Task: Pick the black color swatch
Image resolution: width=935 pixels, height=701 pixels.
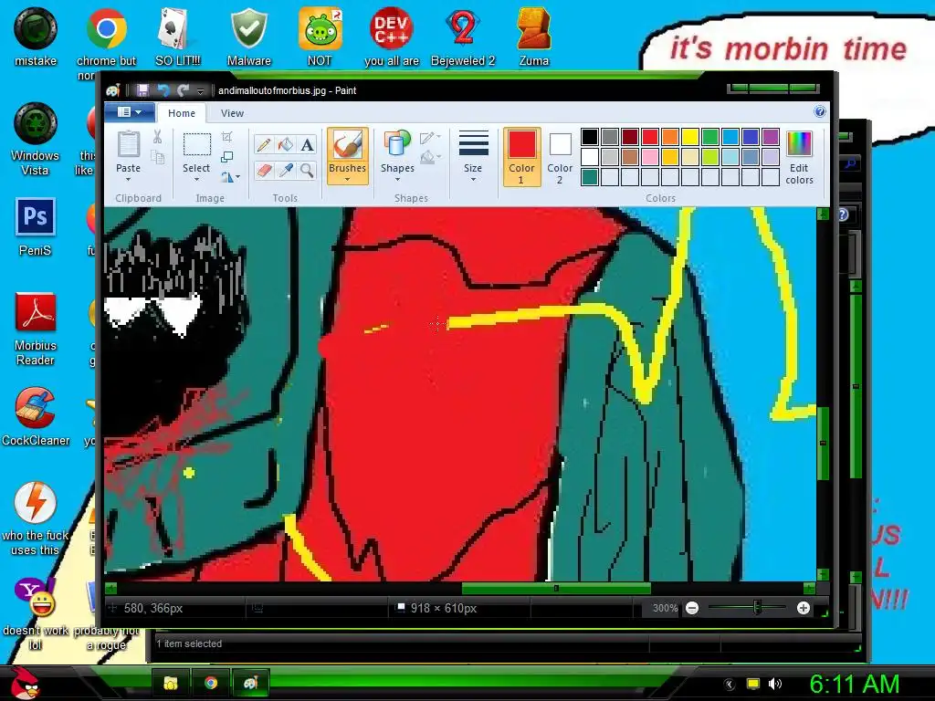Action: point(589,137)
